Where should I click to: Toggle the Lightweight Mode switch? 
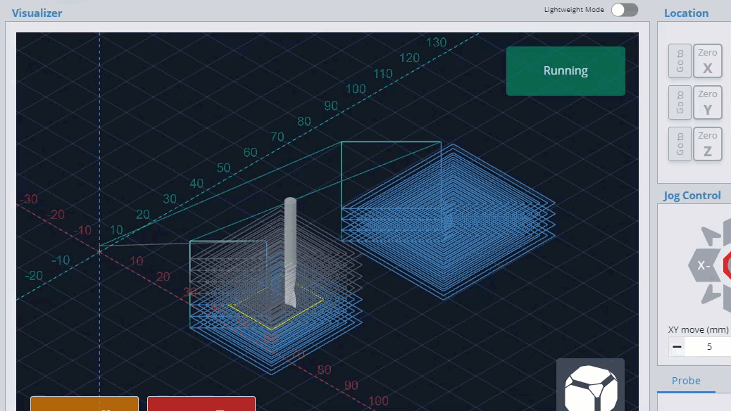[625, 10]
